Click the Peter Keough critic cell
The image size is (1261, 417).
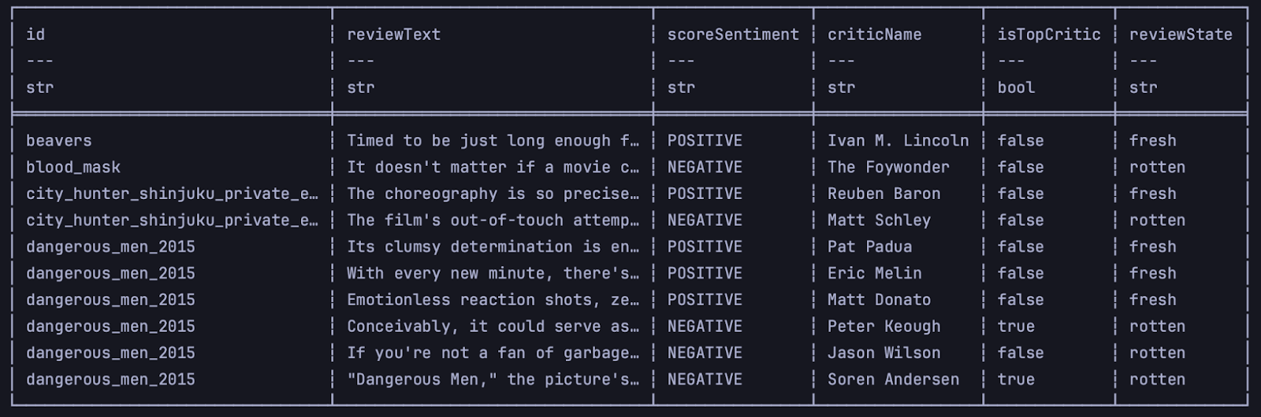coord(883,327)
